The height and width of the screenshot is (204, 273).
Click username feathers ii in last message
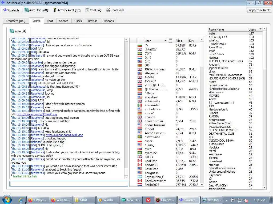coord(19,176)
